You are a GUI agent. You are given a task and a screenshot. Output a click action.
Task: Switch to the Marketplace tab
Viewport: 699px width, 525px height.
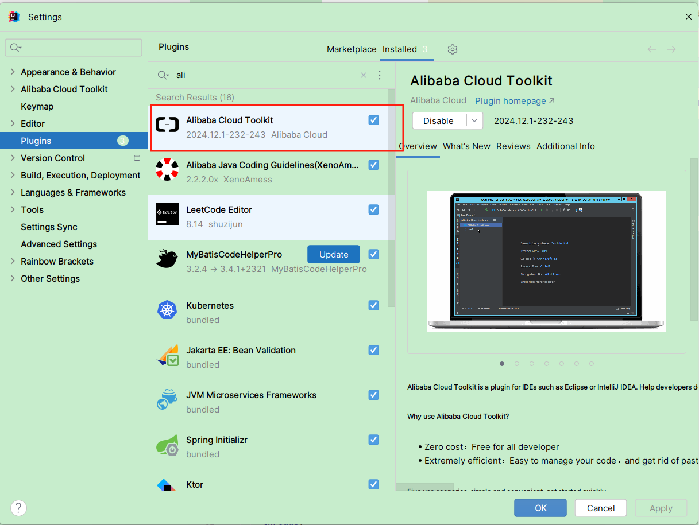tap(352, 49)
